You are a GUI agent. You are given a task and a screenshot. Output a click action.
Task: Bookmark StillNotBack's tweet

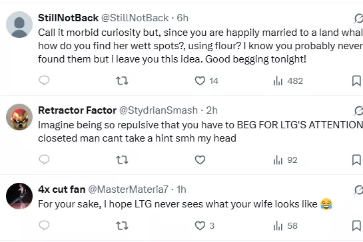click(x=356, y=81)
